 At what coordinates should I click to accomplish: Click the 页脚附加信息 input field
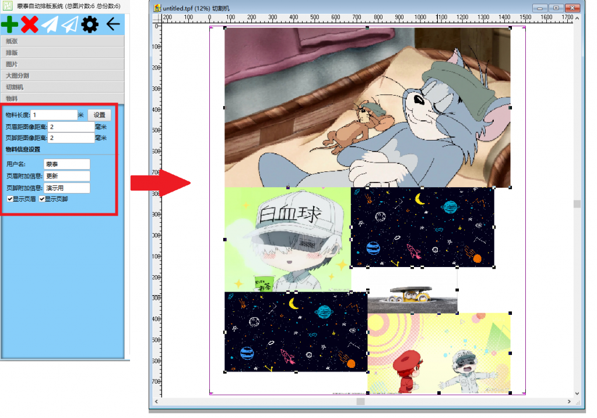pos(67,188)
